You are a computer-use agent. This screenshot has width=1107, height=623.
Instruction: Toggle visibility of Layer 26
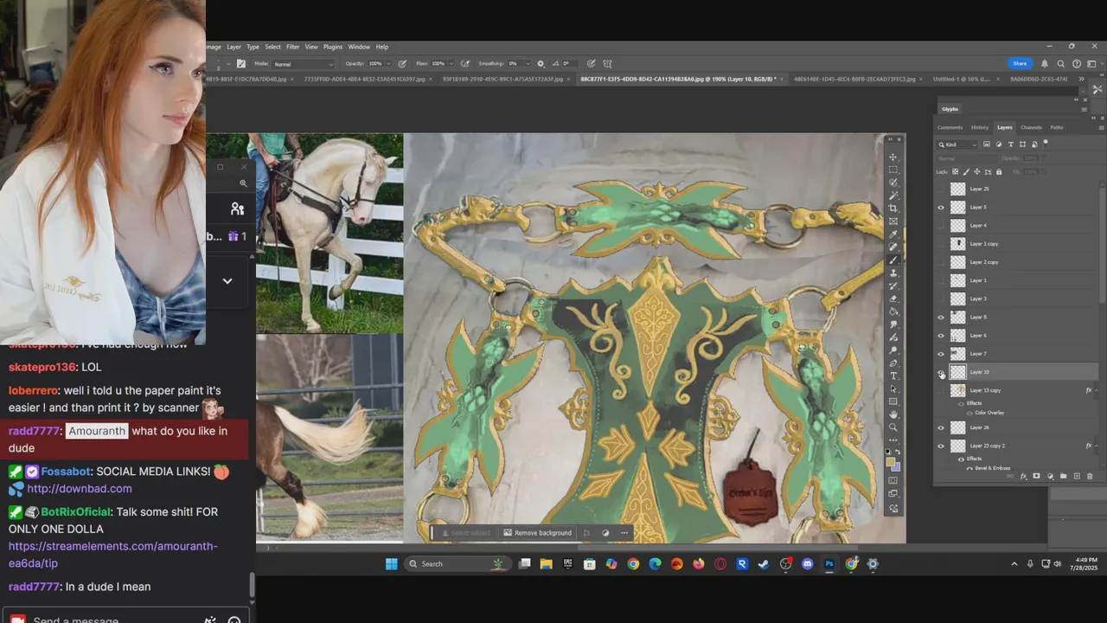pos(941,427)
